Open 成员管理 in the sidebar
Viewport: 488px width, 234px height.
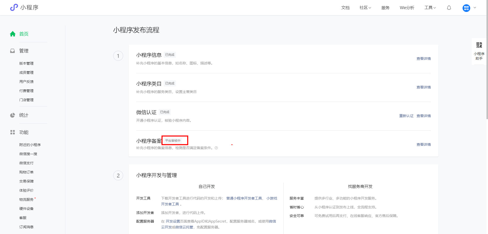pyautogui.click(x=26, y=73)
